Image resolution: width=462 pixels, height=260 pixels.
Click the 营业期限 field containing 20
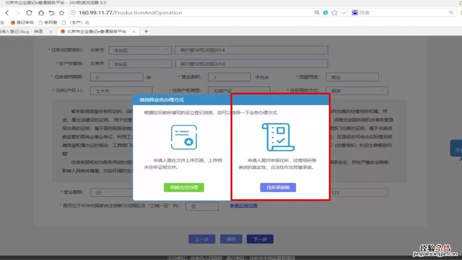(x=112, y=192)
